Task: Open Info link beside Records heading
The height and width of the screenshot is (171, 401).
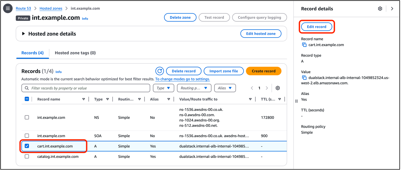Action: pyautogui.click(x=59, y=72)
